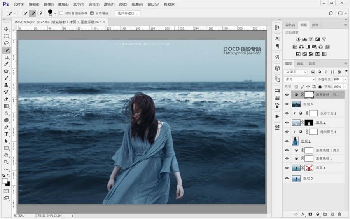Switch to the 通道 tab

pyautogui.click(x=300, y=64)
